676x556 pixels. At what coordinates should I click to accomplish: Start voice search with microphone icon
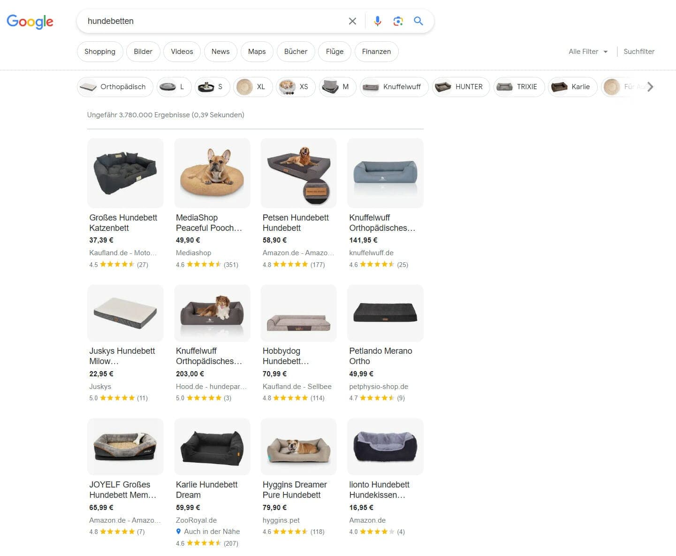(x=378, y=21)
